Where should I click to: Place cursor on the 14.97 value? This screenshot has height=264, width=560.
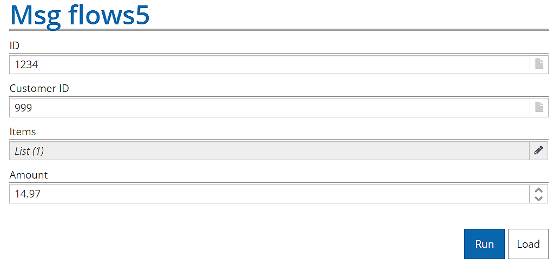[28, 194]
